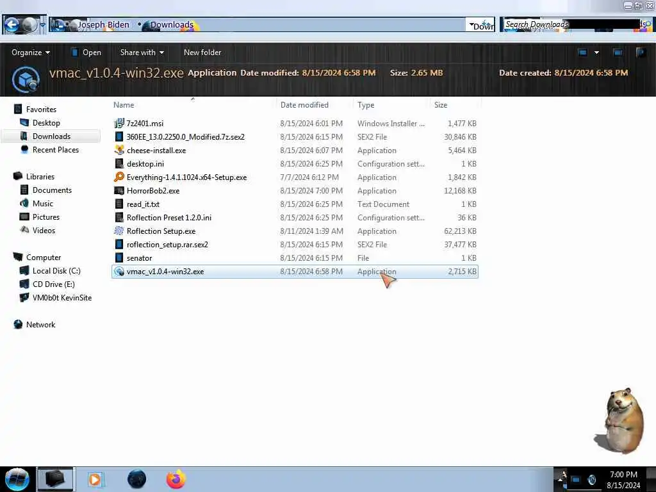
Task: Click the Back navigation arrow button
Action: [x=12, y=25]
